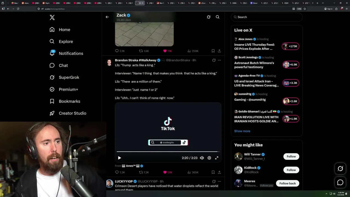Open Explore from the sidebar
Image resolution: width=350 pixels, height=197 pixels.
[x=61, y=42]
